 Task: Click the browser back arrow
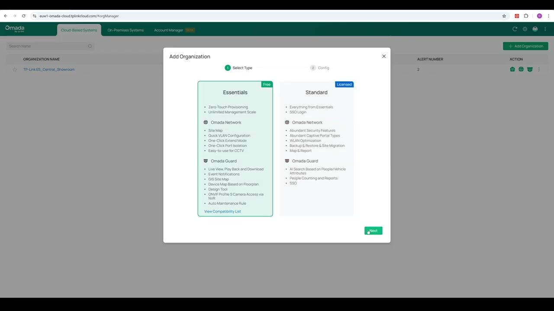point(6,16)
